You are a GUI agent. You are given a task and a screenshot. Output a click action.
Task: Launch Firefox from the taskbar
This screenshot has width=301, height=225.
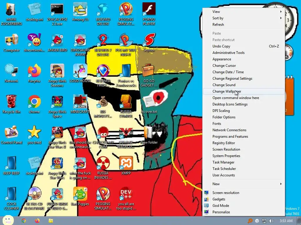tap(37, 221)
